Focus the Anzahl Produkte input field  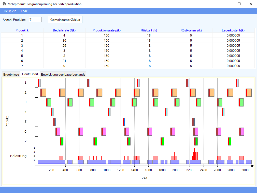[35, 20]
